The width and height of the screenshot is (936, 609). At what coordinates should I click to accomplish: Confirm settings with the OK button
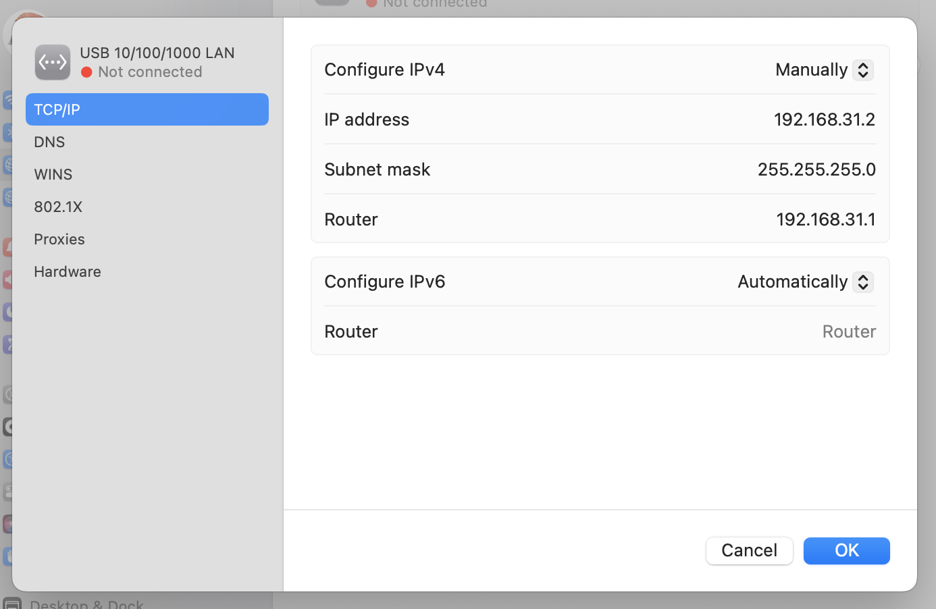[x=846, y=550]
